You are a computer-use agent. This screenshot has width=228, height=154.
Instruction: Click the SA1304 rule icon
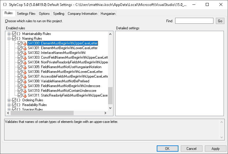[x=24, y=62]
